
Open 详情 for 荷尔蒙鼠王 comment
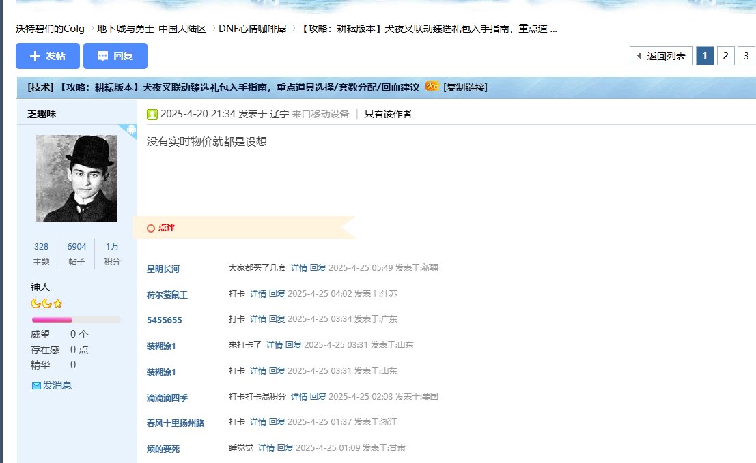(x=258, y=294)
